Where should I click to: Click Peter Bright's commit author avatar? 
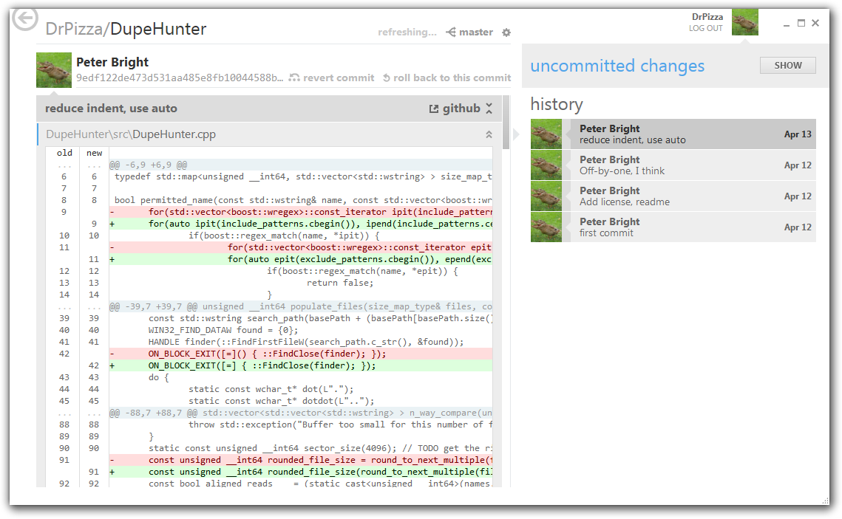click(x=53, y=69)
